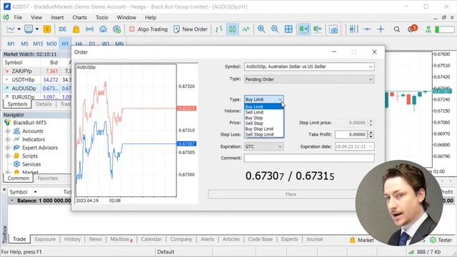Viewport: 457px width, 257px height.
Task: Open the Pending Order type dropdown
Action: [309, 79]
